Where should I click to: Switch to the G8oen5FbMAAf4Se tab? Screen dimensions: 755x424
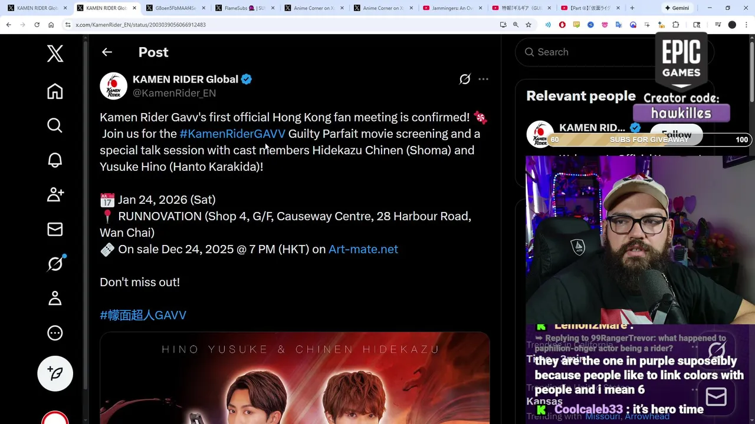click(175, 8)
